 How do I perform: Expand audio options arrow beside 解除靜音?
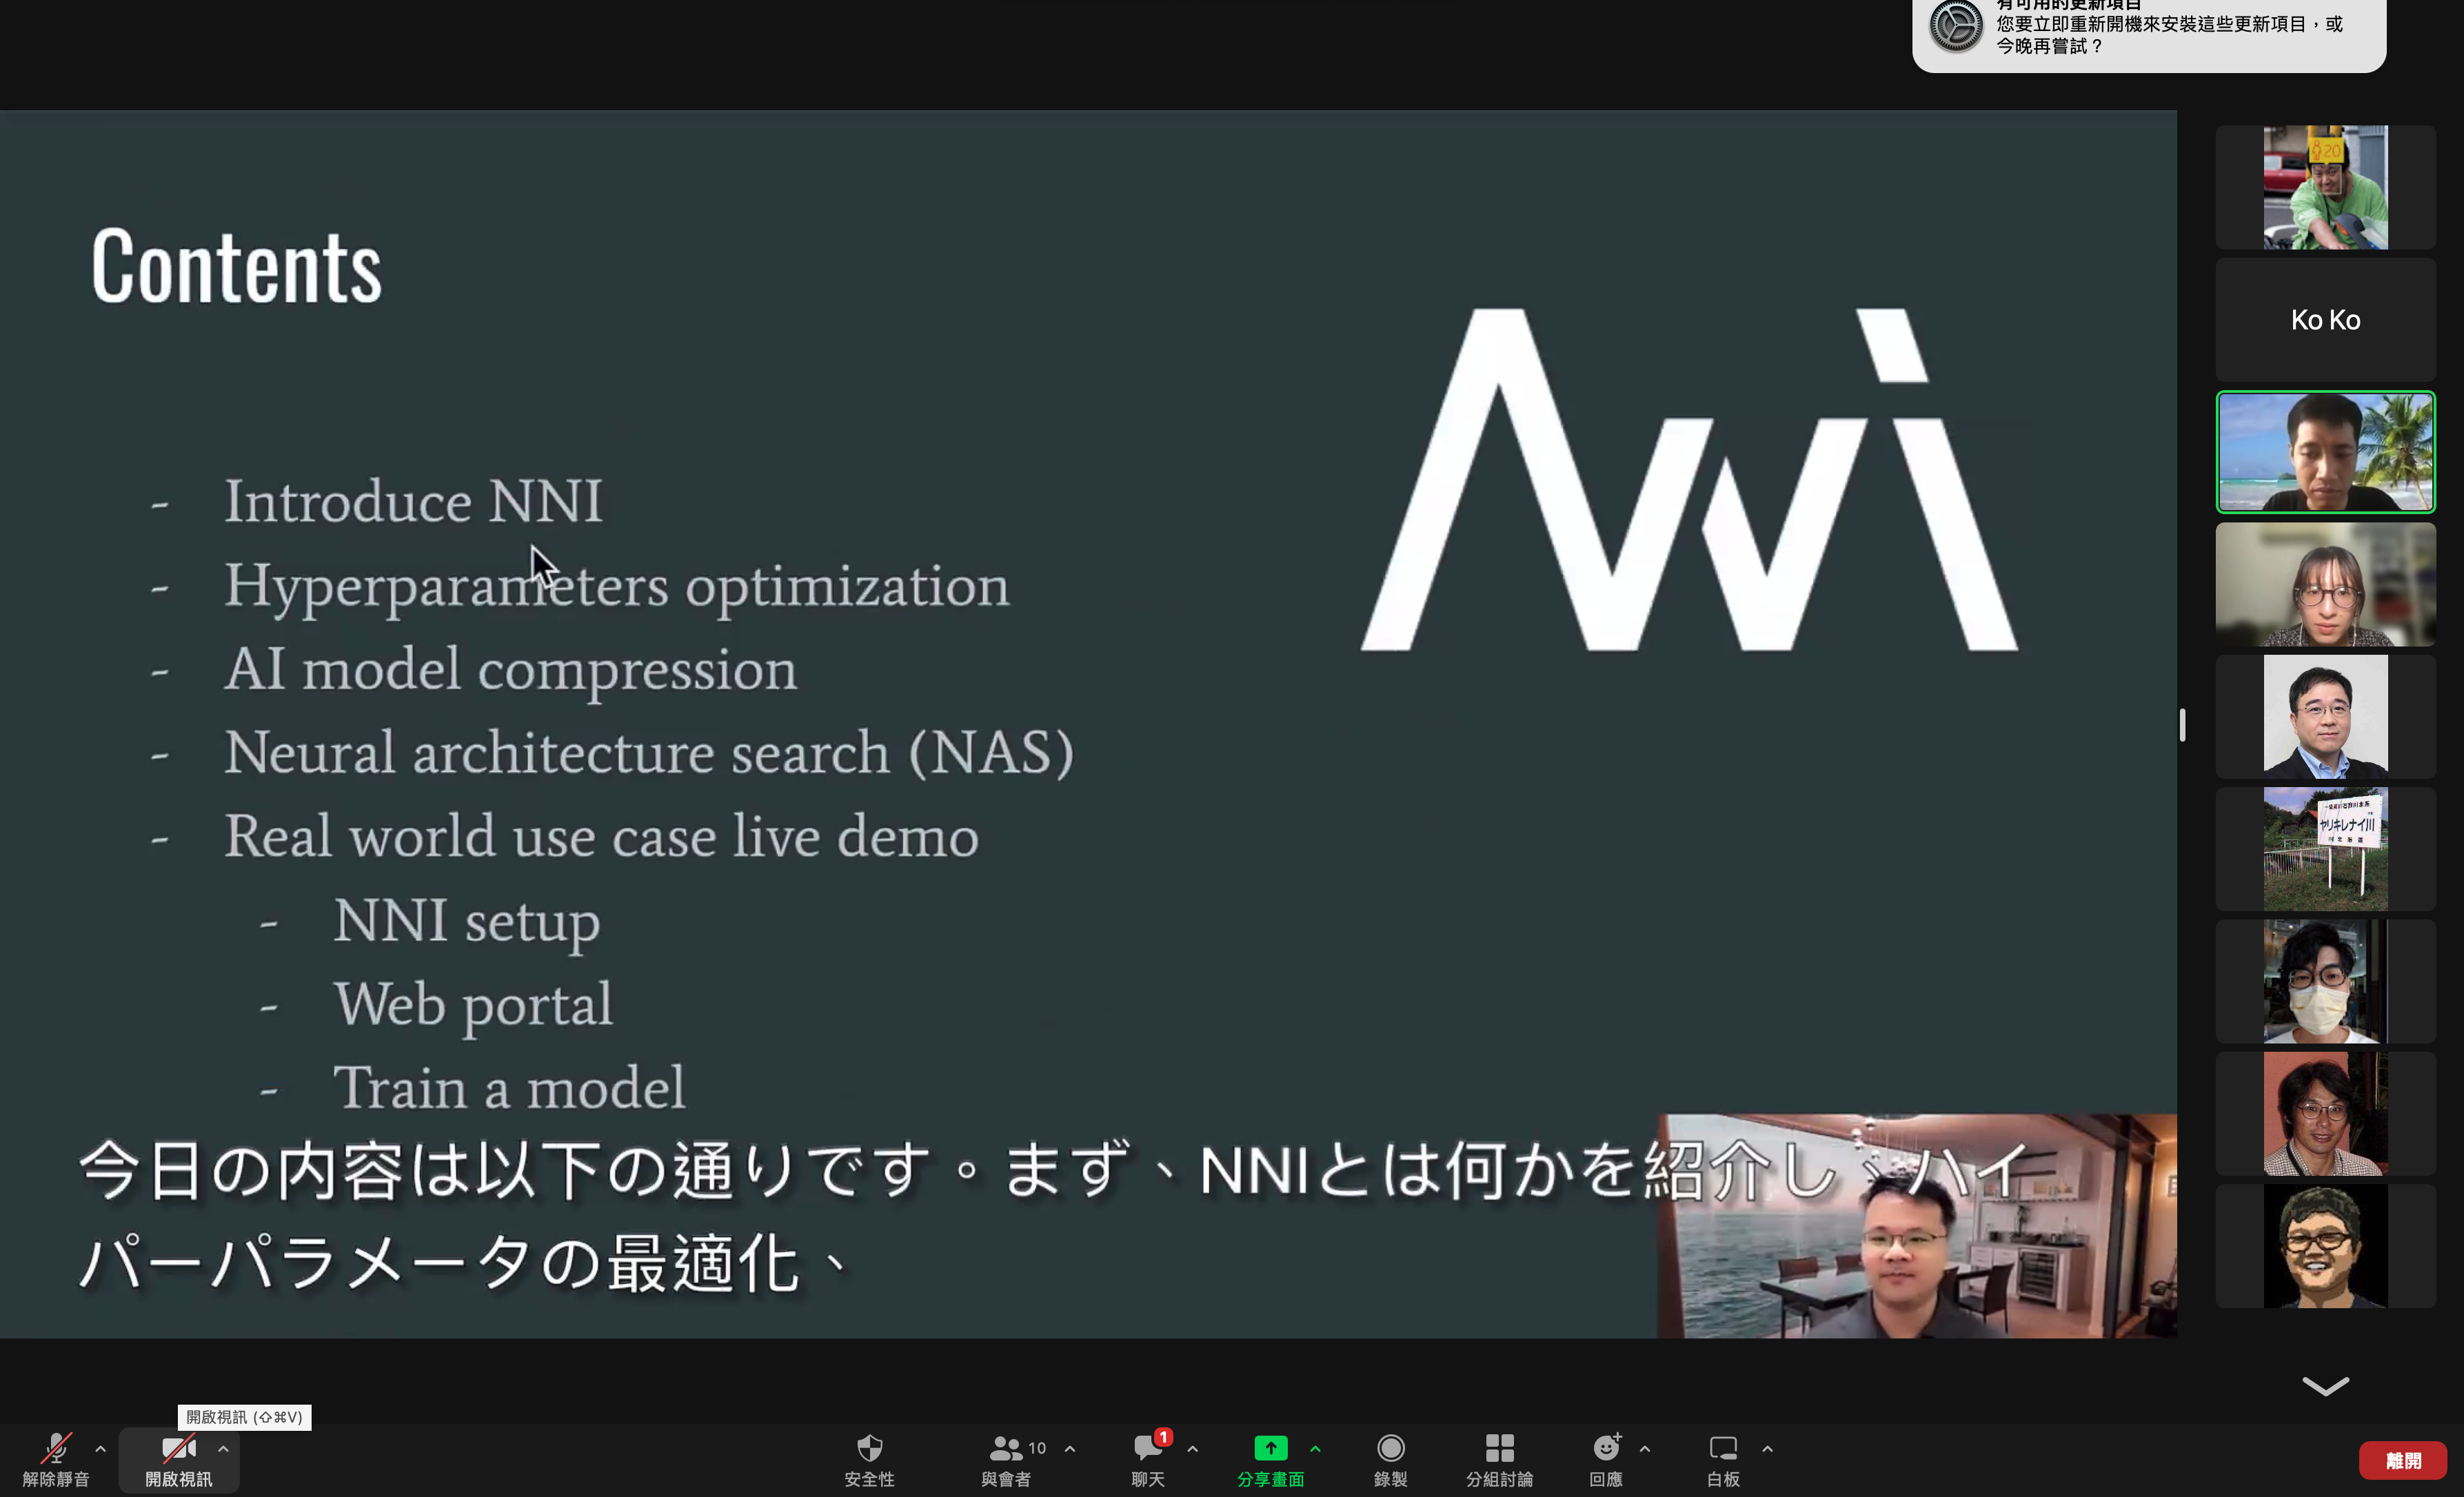[101, 1448]
